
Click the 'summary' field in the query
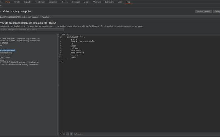74,55
